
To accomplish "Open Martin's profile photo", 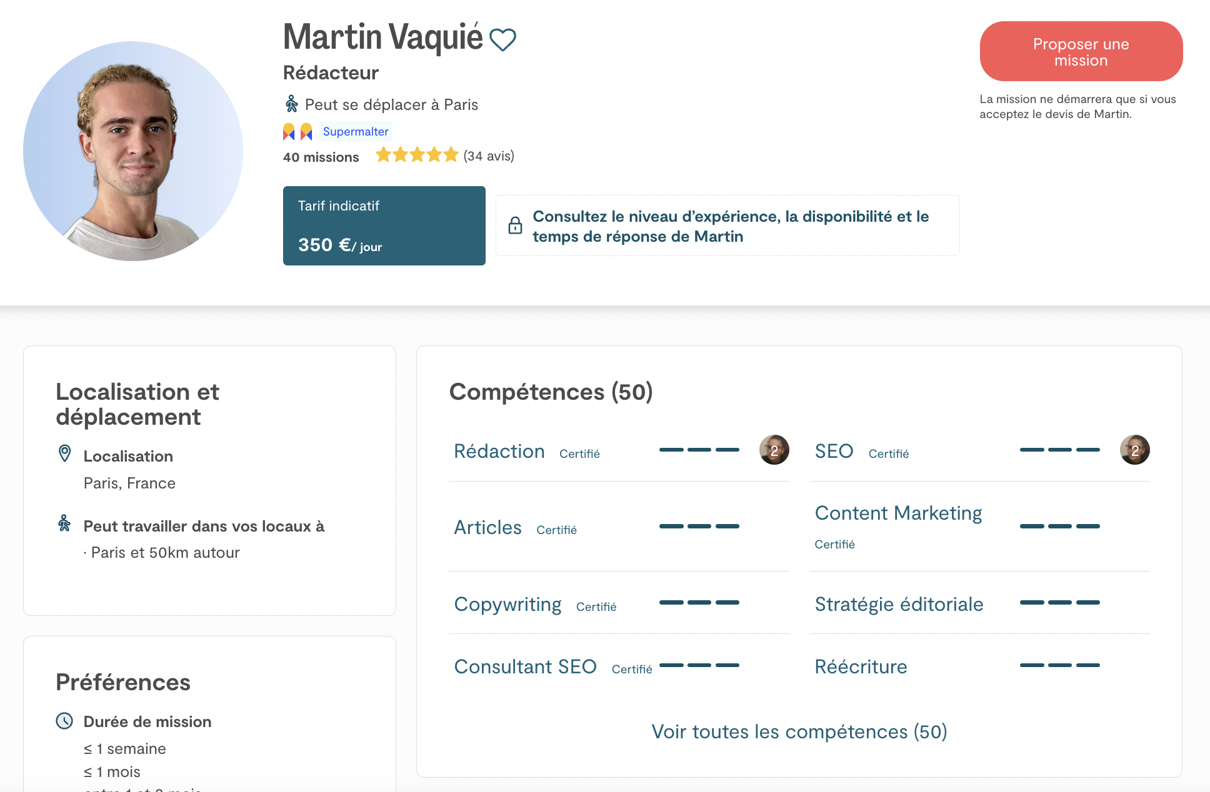I will [133, 151].
